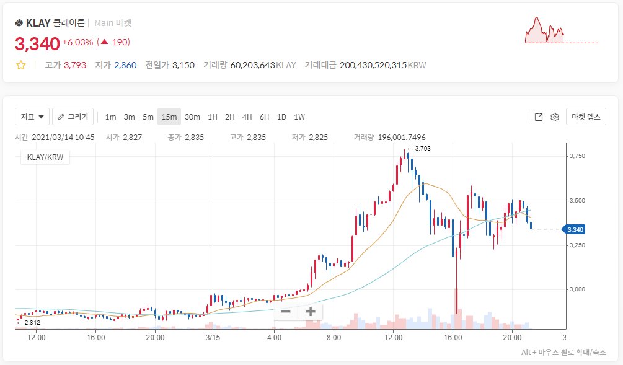
Task: Activate the 그리기 drawing tool
Action: tap(73, 117)
